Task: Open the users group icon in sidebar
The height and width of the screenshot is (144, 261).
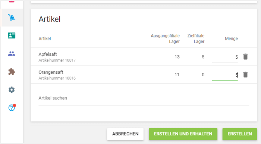Action: [12, 53]
